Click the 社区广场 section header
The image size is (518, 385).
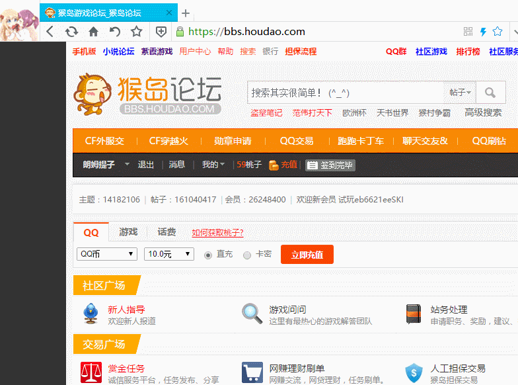(x=106, y=284)
